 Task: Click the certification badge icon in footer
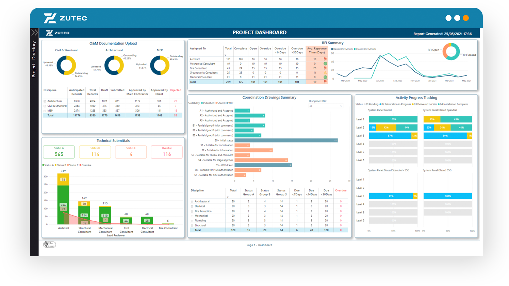[x=50, y=245]
